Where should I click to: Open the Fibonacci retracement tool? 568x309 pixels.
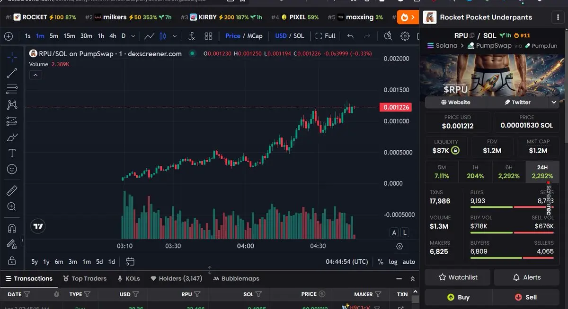pyautogui.click(x=12, y=89)
